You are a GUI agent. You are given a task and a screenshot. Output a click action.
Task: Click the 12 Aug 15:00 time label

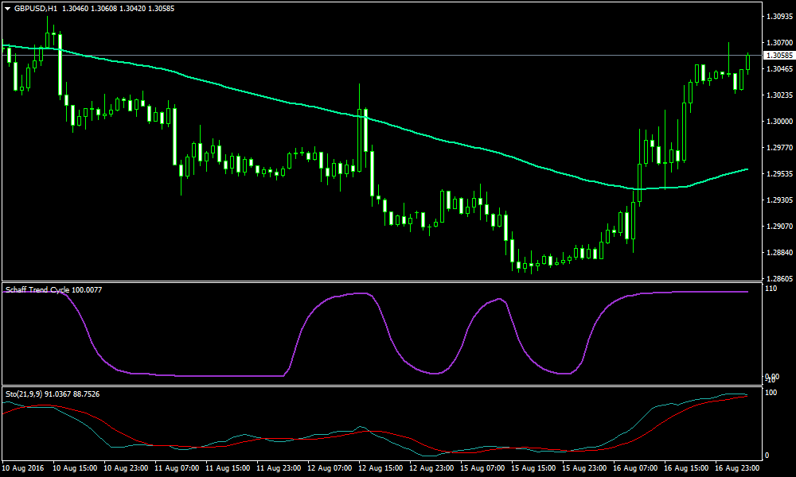click(x=379, y=469)
